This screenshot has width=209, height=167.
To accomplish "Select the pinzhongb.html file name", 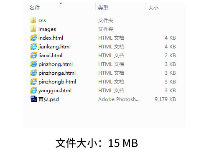I will [x=57, y=82].
